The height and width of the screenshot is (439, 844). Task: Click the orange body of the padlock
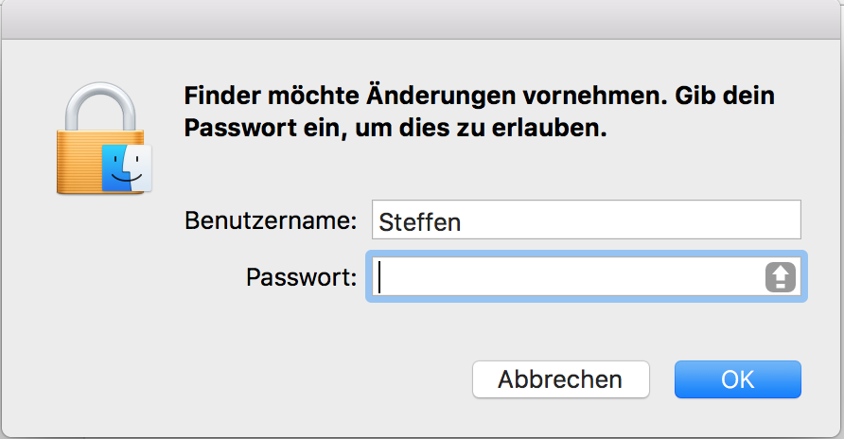(x=79, y=162)
